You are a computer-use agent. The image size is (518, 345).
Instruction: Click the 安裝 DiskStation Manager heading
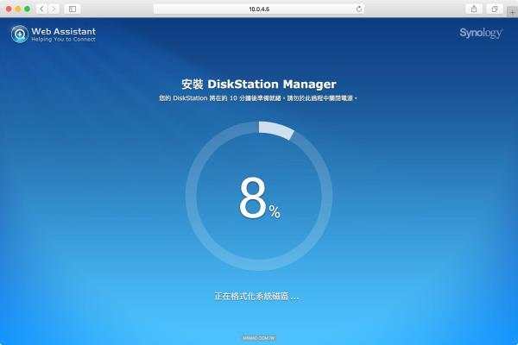coord(259,85)
